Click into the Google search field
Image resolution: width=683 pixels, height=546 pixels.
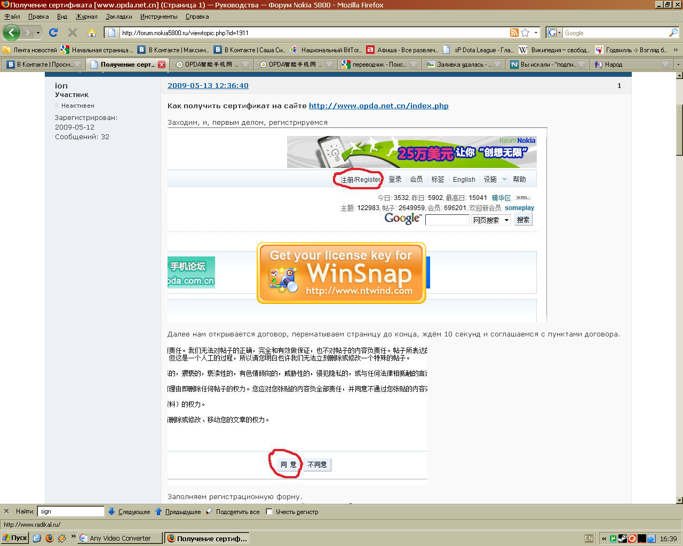pos(615,33)
